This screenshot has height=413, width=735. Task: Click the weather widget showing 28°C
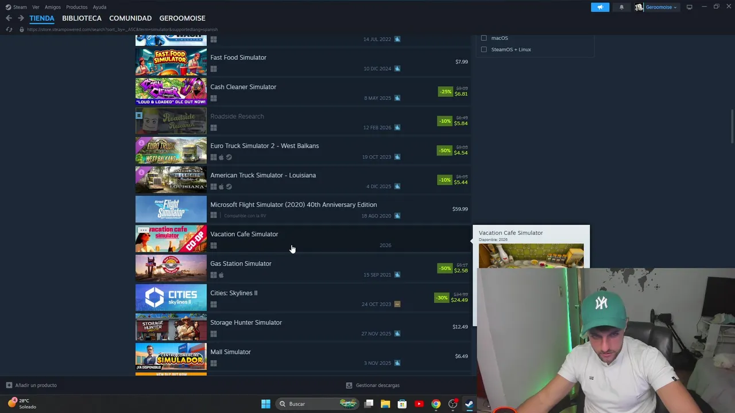point(22,403)
